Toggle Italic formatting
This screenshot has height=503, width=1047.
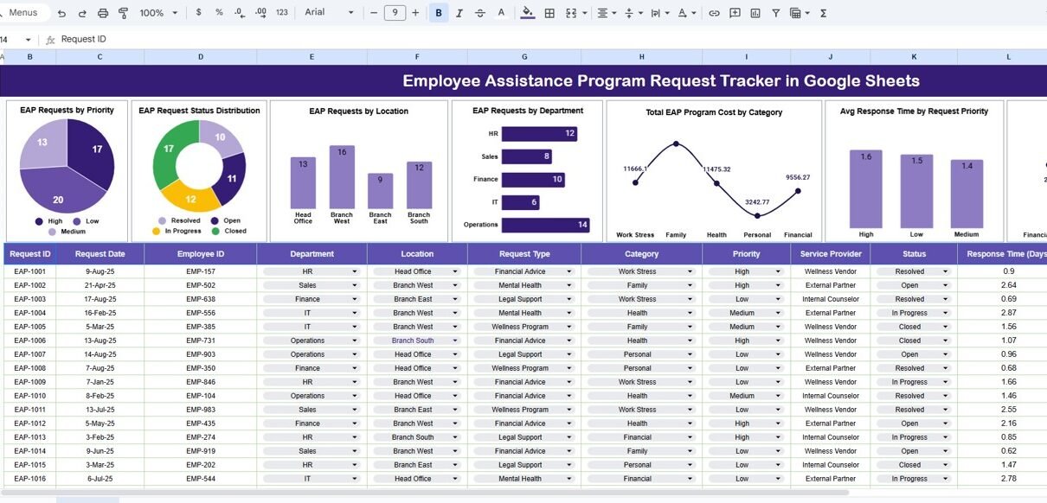[459, 13]
